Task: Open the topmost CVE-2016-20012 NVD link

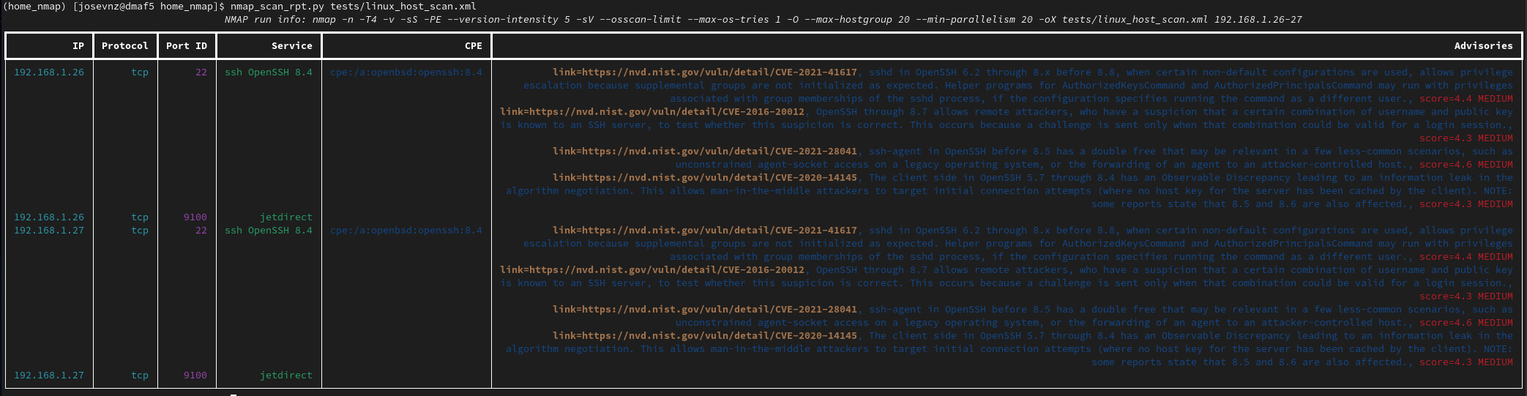Action: (x=652, y=112)
